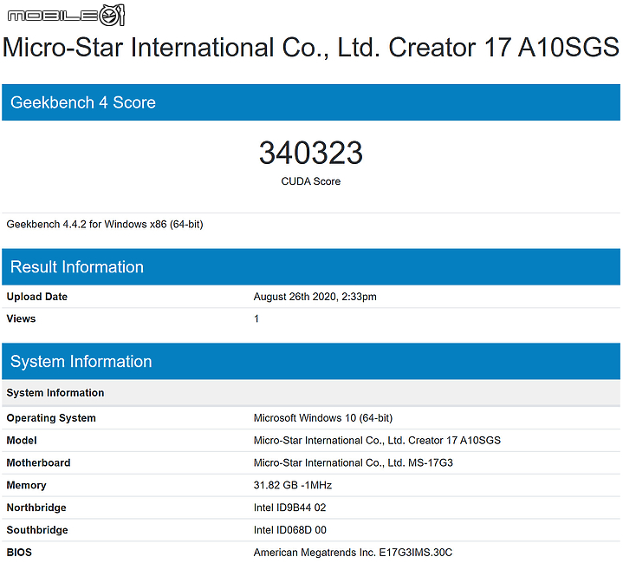Click the blue System Information header bar
Image resolution: width=623 pixels, height=570 pixels.
[x=311, y=361]
